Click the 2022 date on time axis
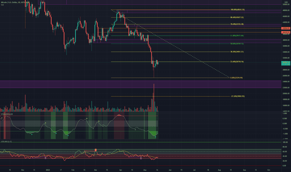The width and height of the screenshot is (291, 172). point(48,170)
